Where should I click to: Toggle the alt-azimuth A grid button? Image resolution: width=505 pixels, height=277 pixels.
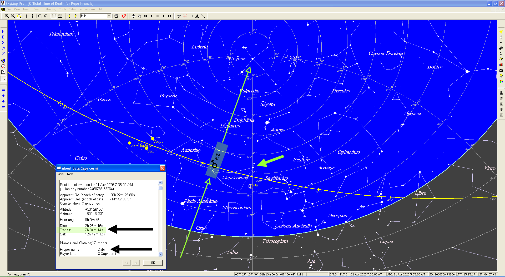click(x=501, y=98)
